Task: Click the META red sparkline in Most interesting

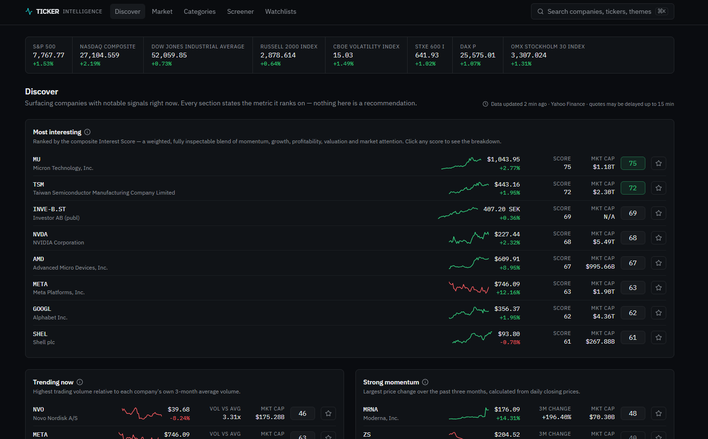Action: click(x=469, y=288)
